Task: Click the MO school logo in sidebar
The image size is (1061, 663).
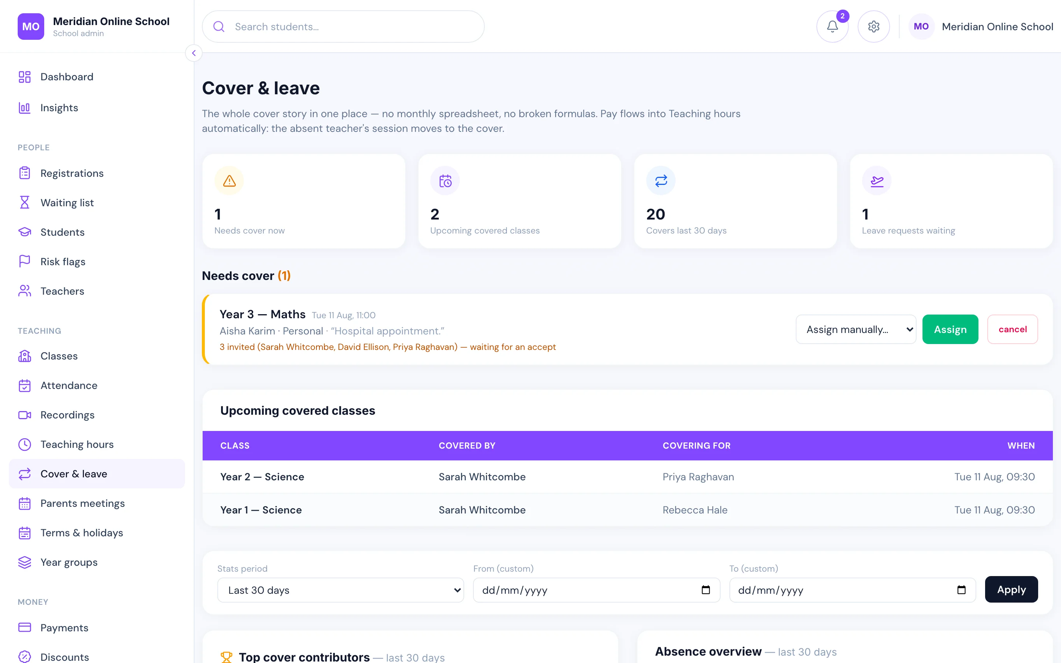Action: pos(31,26)
